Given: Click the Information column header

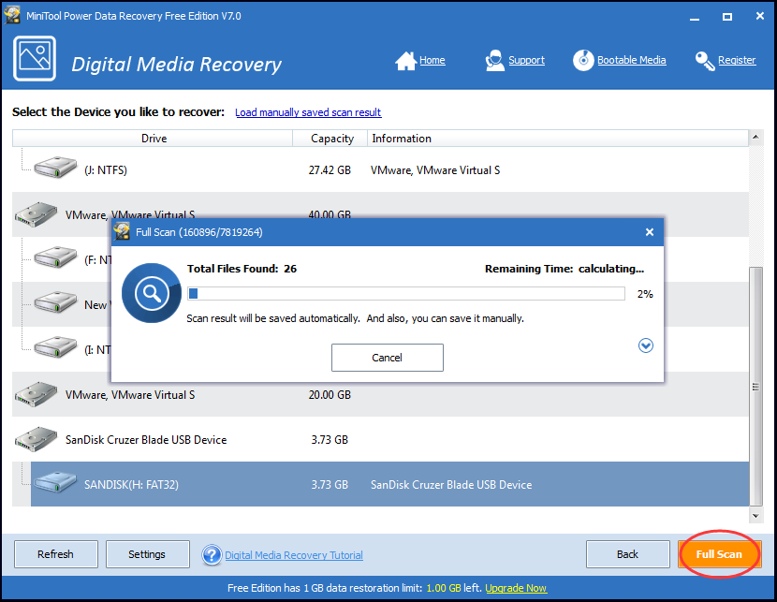Looking at the screenshot, I should click(x=558, y=139).
